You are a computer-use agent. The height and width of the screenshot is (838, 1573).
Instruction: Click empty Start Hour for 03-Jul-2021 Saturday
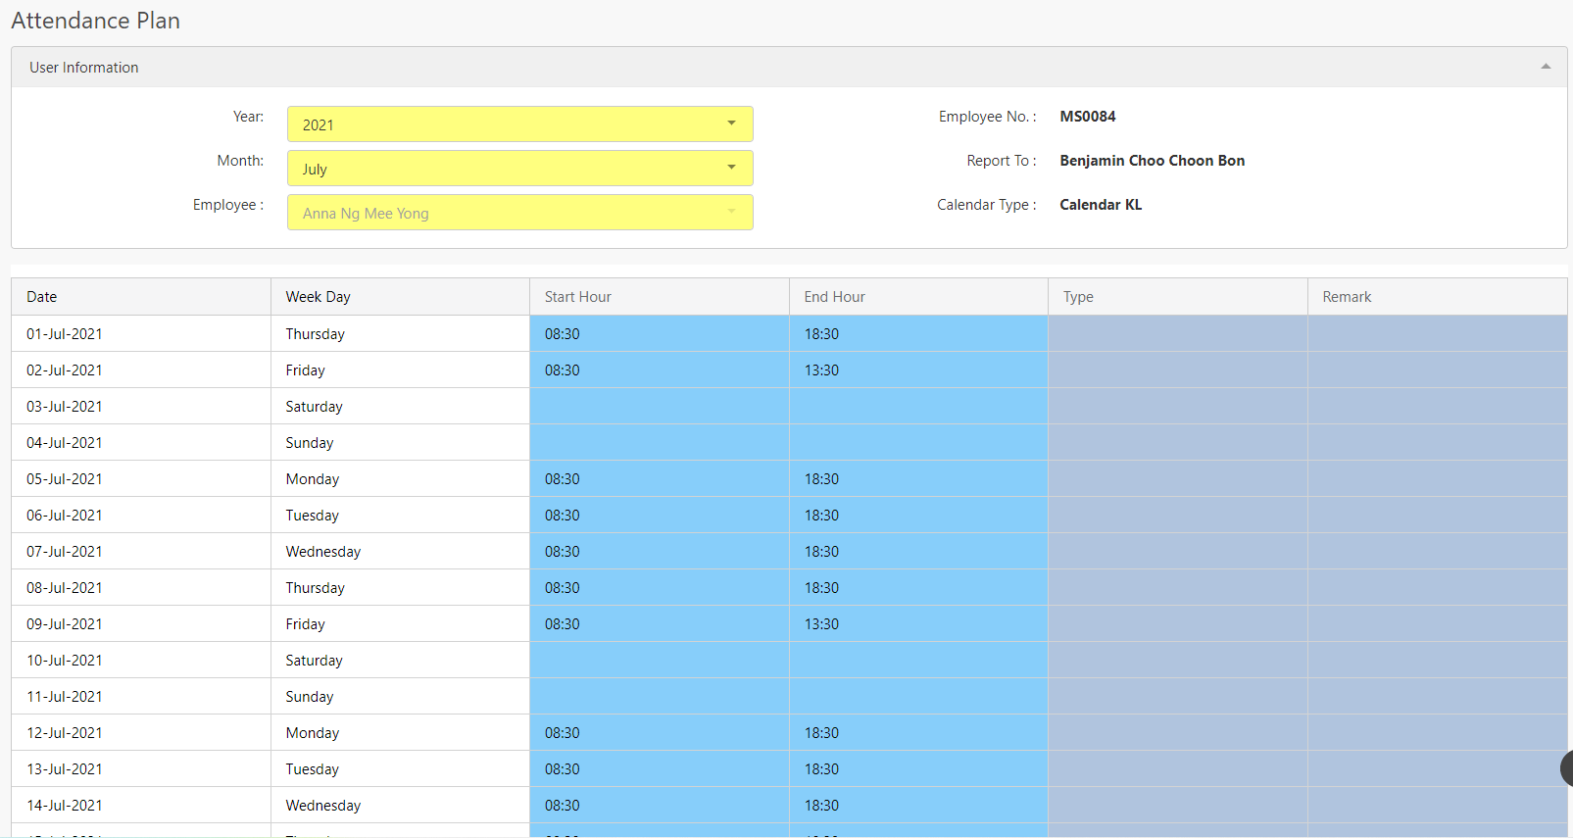point(660,407)
